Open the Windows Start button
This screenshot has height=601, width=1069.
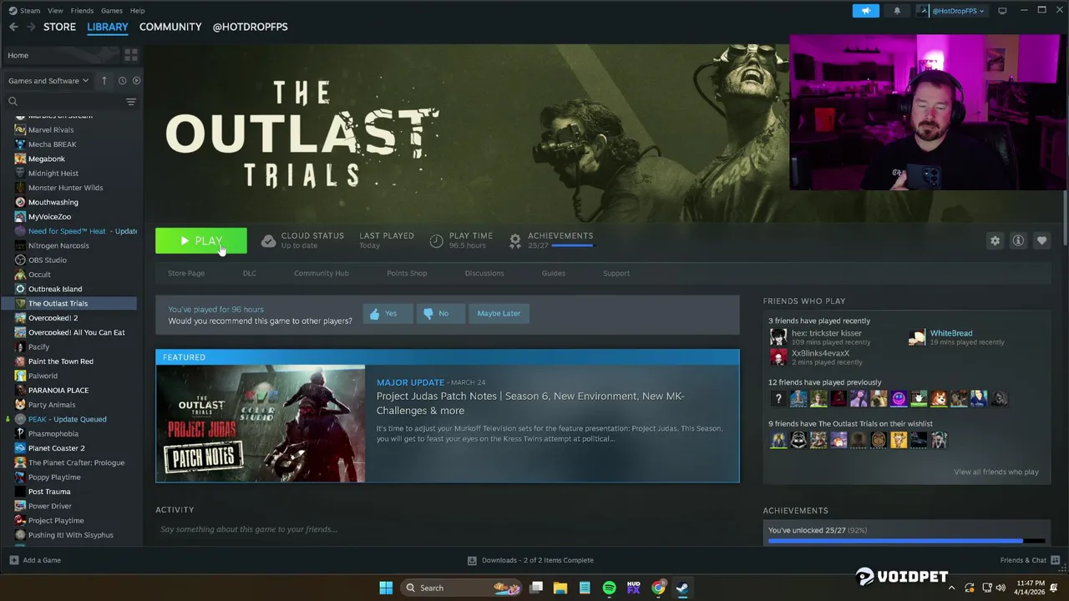386,588
